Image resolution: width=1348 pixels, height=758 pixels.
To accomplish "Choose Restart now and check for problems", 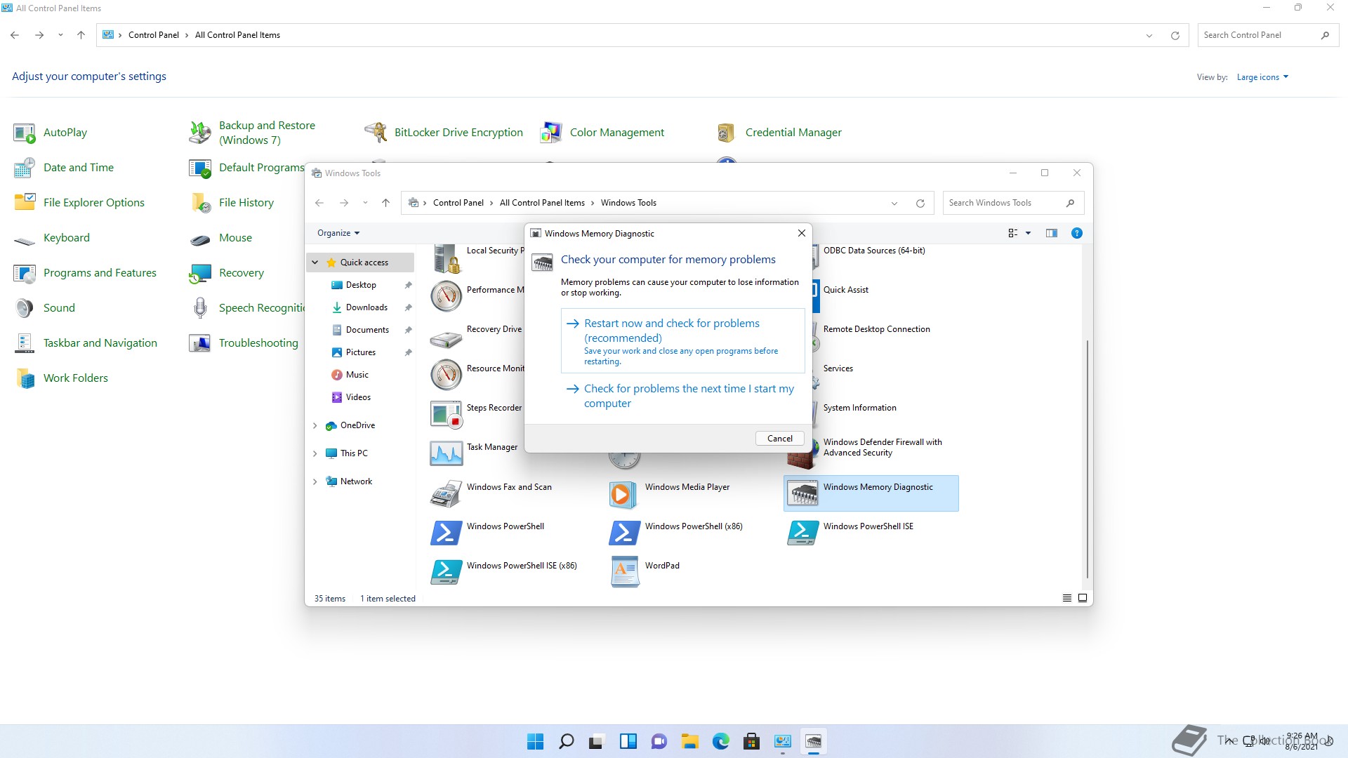I will 682,341.
